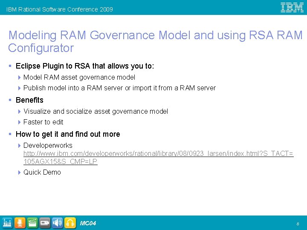Click 'How to get it and find out more'

(x=68, y=134)
